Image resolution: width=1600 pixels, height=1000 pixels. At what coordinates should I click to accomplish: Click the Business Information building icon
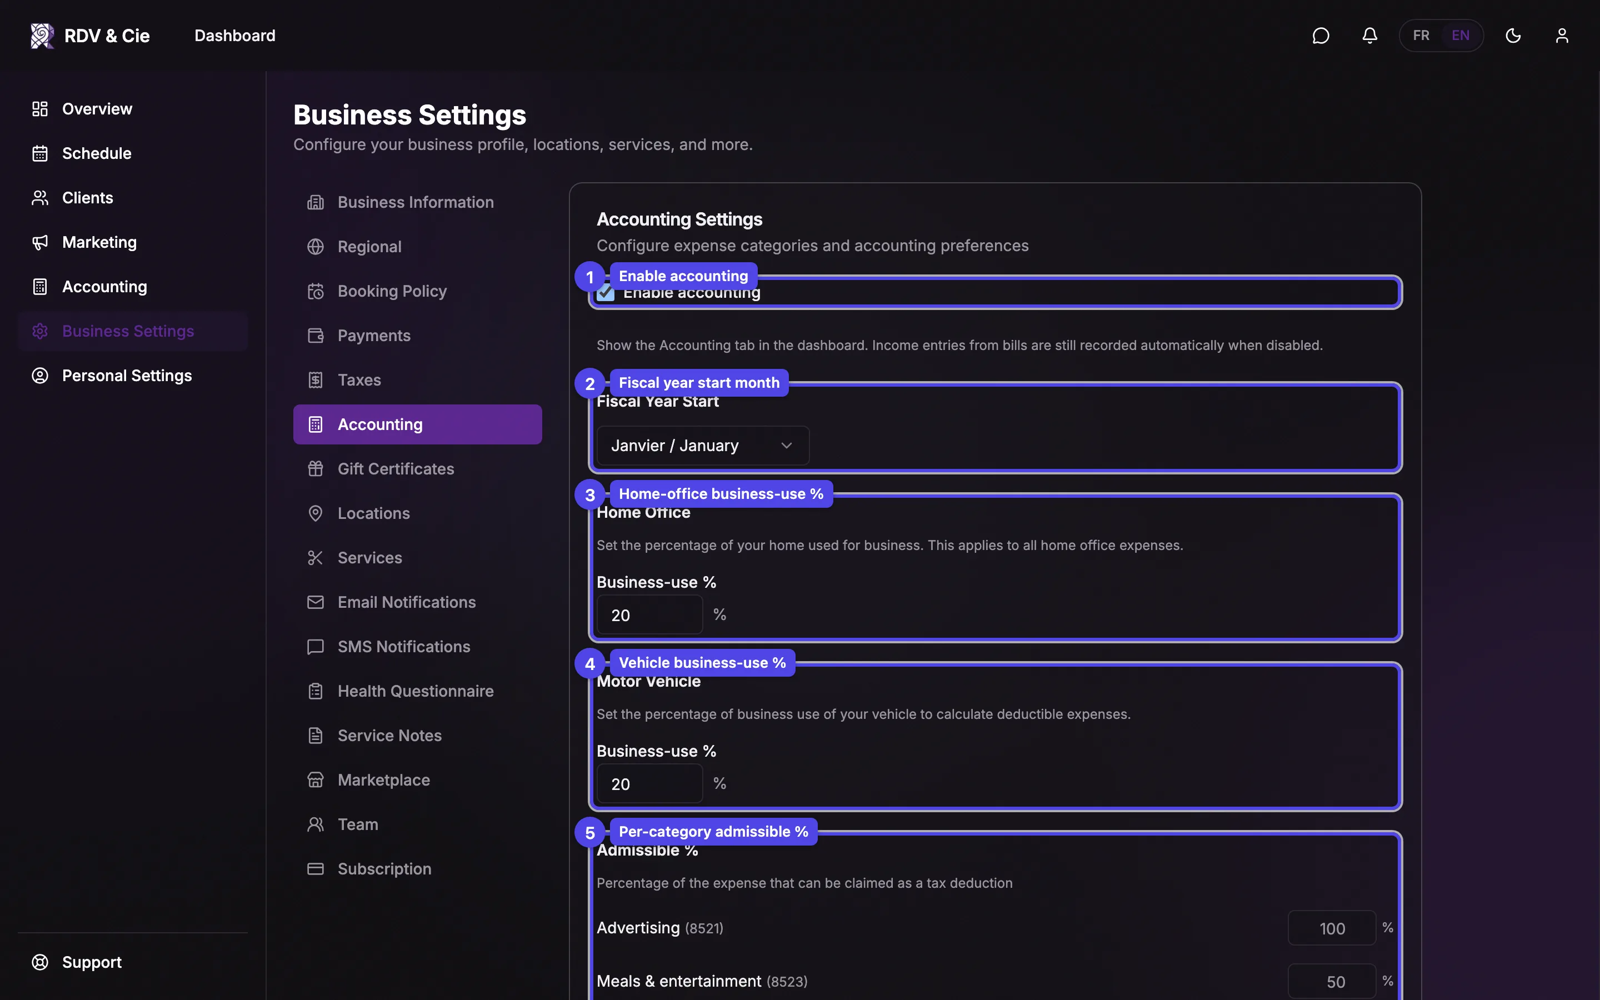316,202
